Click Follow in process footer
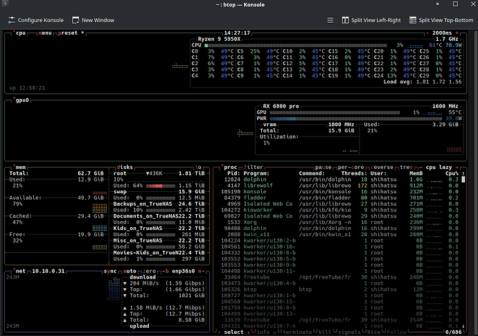 pyautogui.click(x=396, y=332)
